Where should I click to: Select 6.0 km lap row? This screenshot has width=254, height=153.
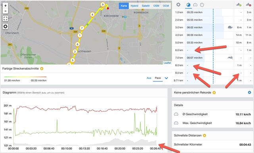[212, 50]
